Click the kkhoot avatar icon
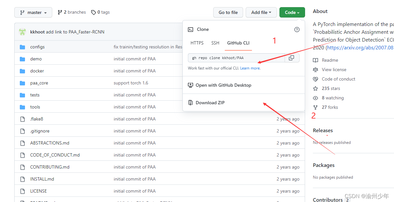The image size is (394, 202). pyautogui.click(x=22, y=32)
